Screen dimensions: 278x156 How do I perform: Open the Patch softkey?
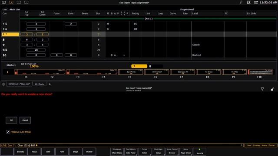(145, 152)
